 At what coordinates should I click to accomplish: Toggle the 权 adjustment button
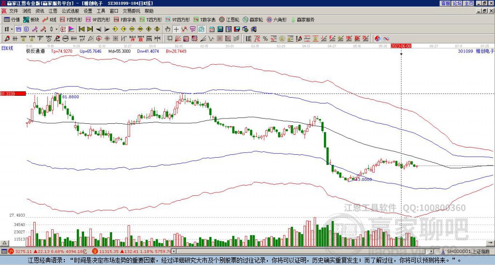tap(63, 29)
